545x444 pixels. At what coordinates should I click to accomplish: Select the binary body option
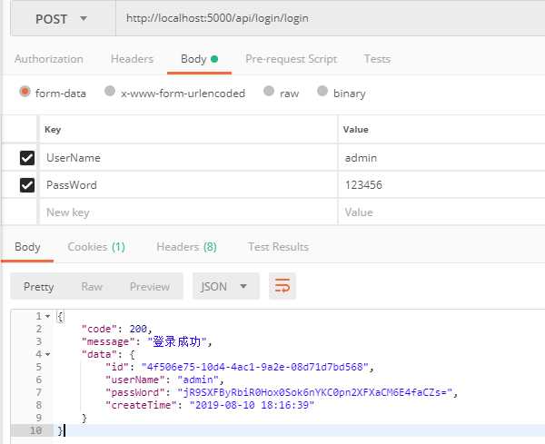click(x=322, y=91)
